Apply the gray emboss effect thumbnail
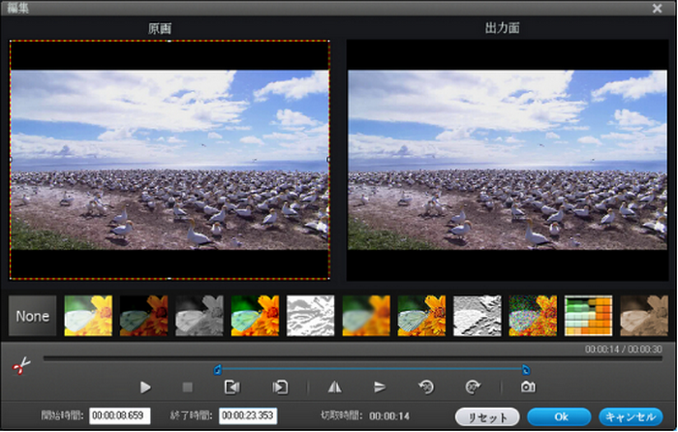This screenshot has width=678, height=432. pyautogui.click(x=478, y=316)
